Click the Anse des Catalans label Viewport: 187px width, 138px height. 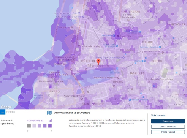[x=39, y=96]
